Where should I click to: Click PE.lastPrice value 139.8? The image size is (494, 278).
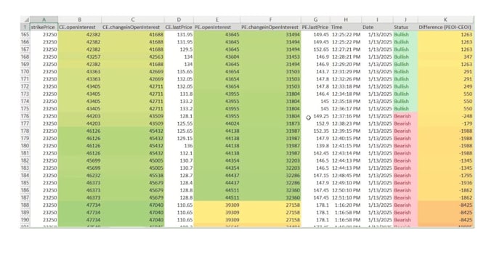click(x=315, y=146)
